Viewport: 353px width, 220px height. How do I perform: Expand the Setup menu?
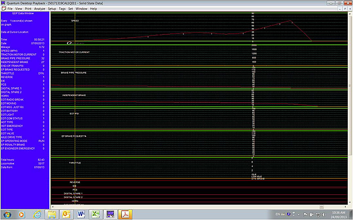[x=52, y=9]
